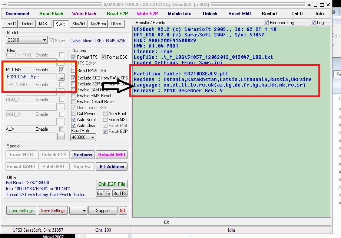Open Word 2007 in the taskbar
The height and width of the screenshot is (238, 341).
(x=53, y=236)
